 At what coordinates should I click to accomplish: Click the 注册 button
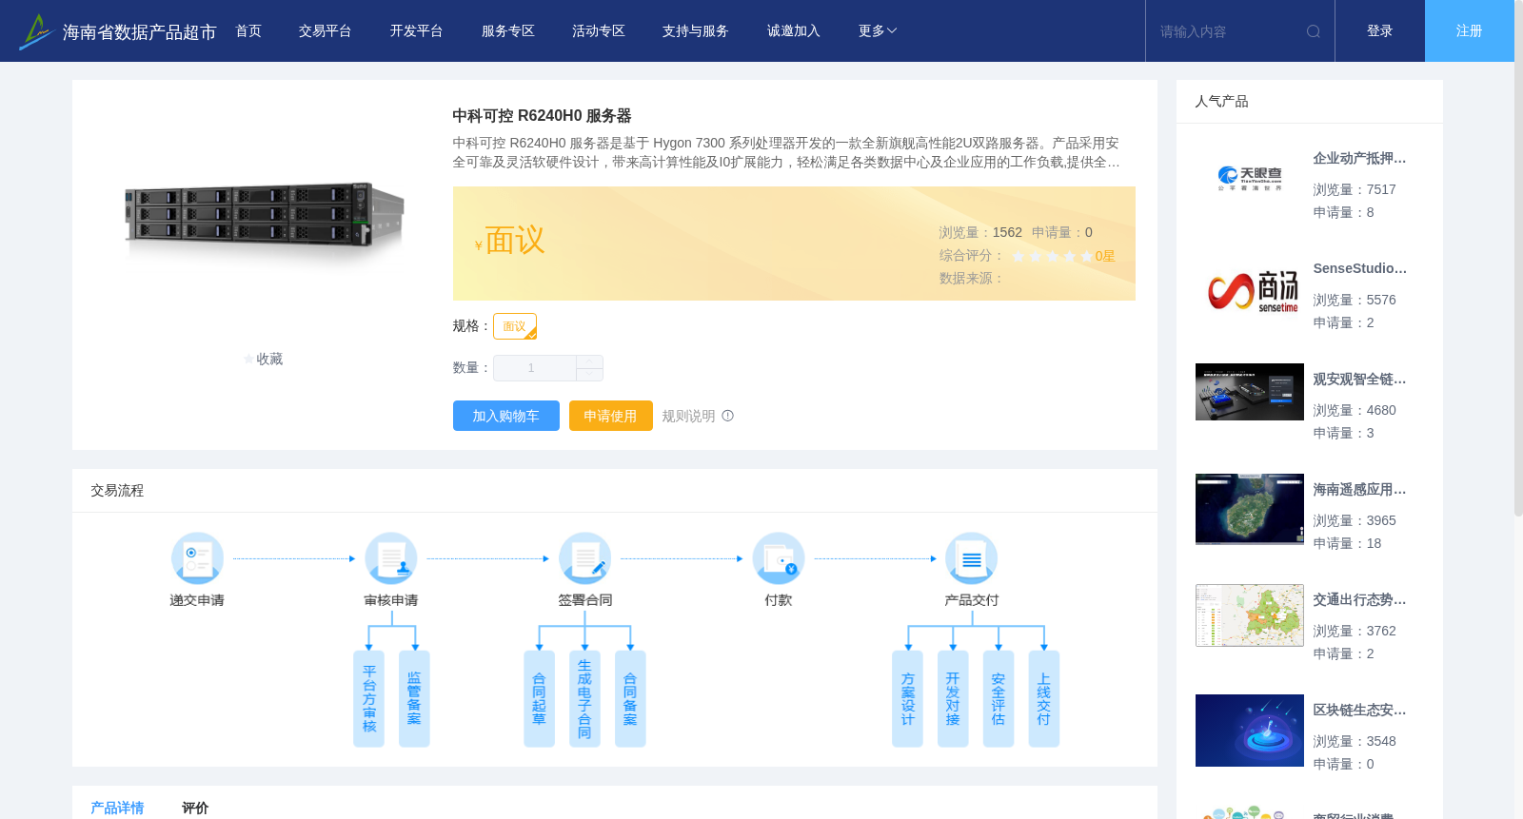(x=1470, y=31)
